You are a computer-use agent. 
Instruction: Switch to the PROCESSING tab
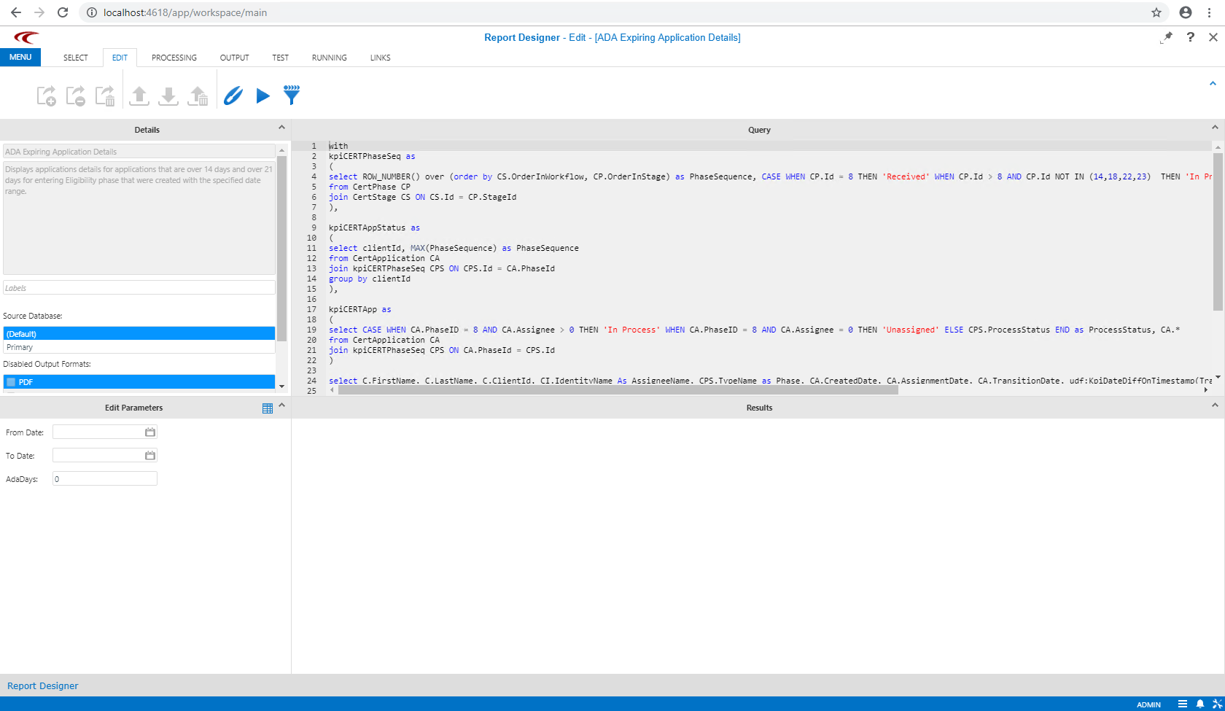[x=174, y=58]
